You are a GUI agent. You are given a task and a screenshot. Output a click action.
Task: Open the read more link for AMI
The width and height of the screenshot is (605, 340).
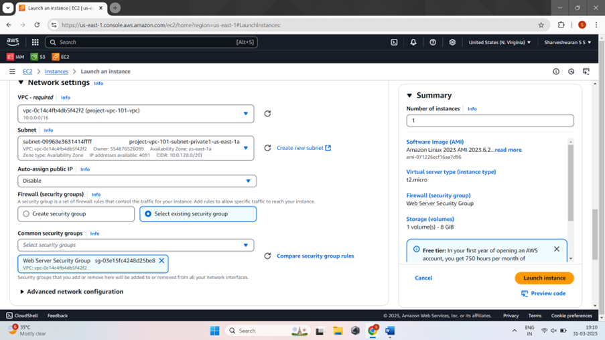(508, 150)
